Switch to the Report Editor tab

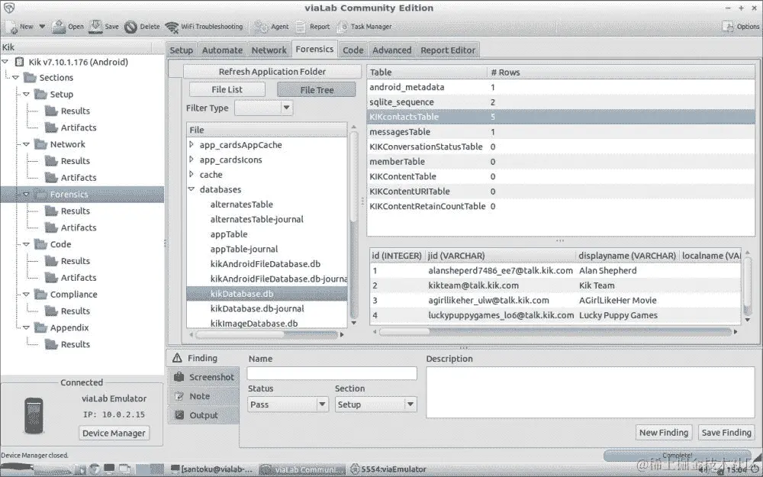click(x=448, y=50)
